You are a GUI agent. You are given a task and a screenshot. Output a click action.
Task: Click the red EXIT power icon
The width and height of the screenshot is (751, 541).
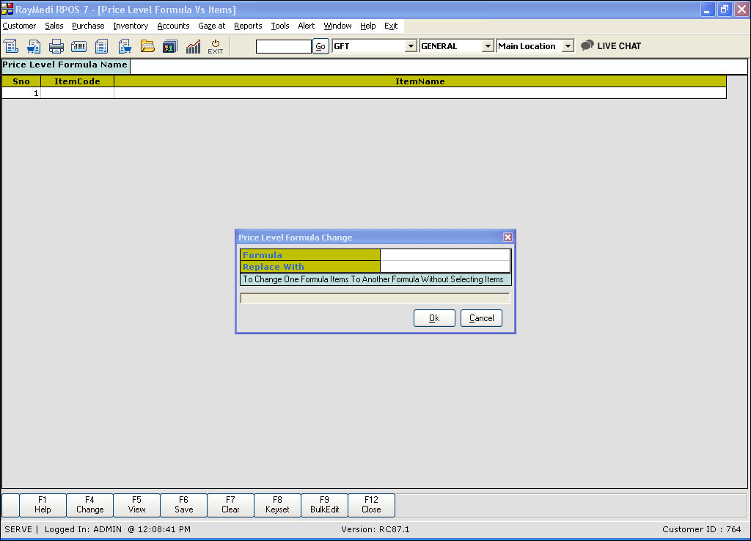coord(215,46)
